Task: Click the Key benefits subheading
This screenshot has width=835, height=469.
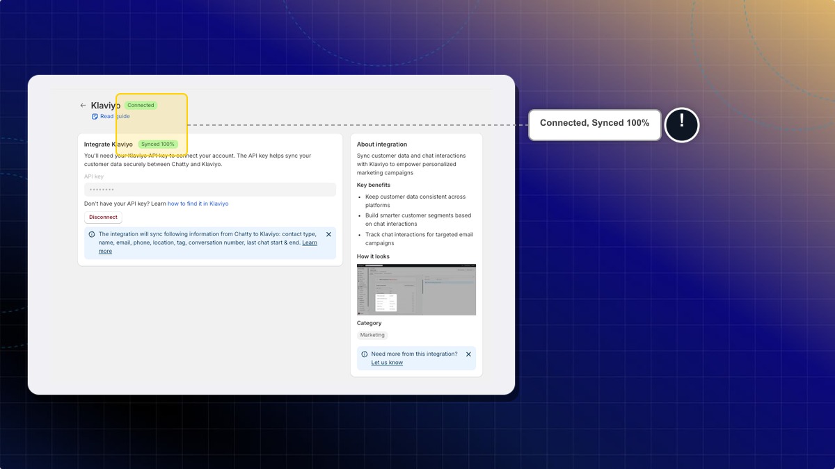Action: pos(374,185)
